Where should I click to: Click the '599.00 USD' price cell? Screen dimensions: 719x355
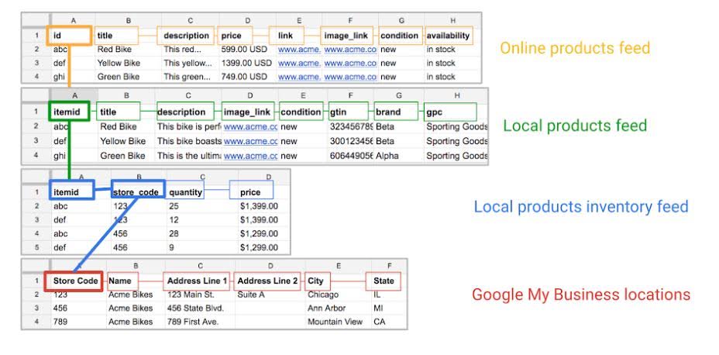tap(244, 50)
